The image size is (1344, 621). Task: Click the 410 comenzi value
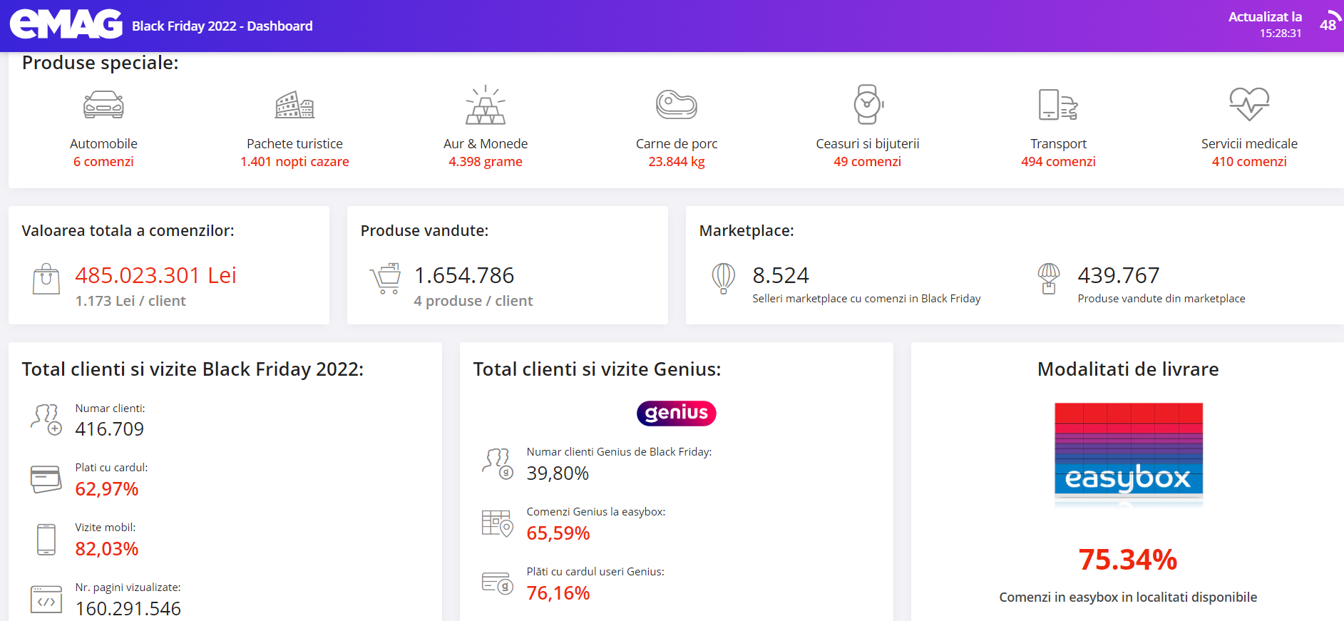point(1249,162)
